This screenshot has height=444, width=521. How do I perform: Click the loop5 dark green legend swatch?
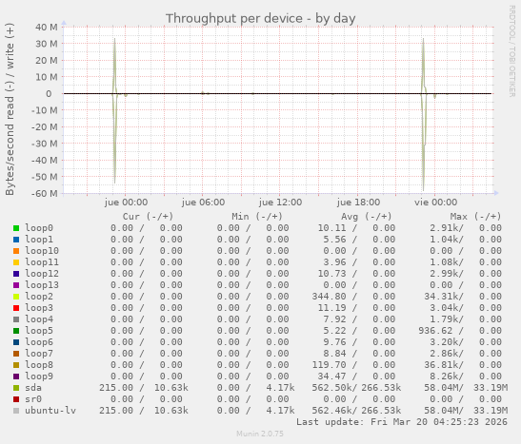[16, 331]
